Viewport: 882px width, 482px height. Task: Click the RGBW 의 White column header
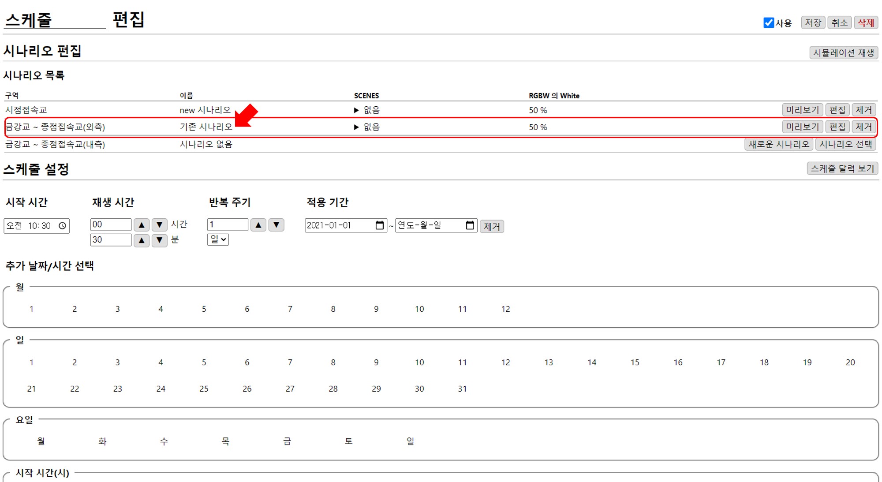coord(554,96)
